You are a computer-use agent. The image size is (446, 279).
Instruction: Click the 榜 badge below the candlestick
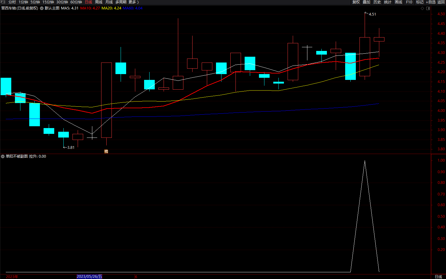point(106,151)
